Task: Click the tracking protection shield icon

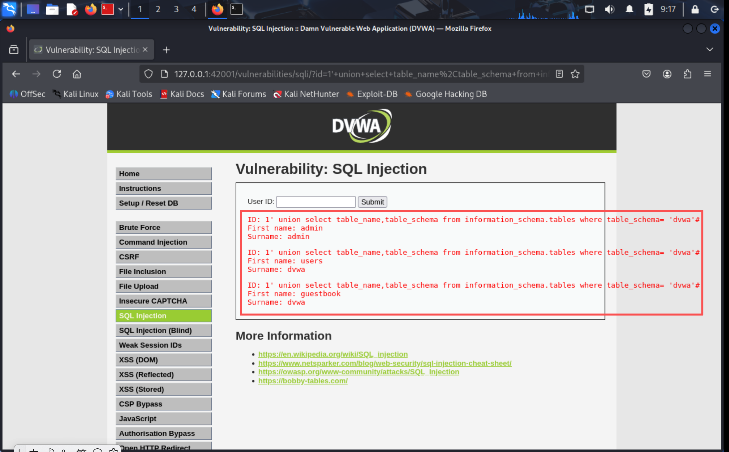Action: 148,74
